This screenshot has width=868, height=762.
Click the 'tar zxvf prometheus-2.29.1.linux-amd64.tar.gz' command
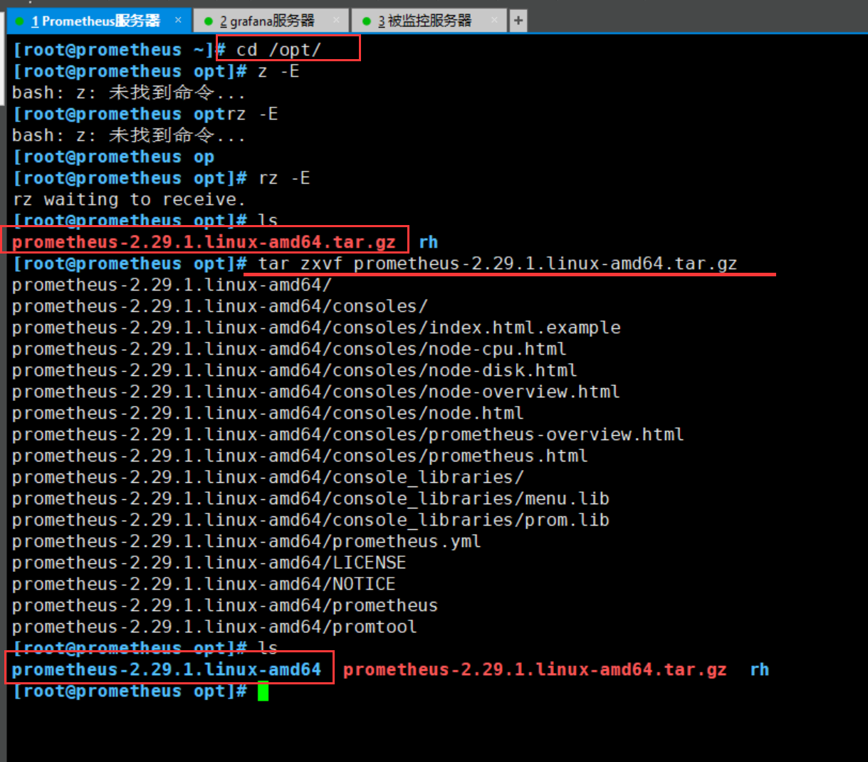pos(497,263)
